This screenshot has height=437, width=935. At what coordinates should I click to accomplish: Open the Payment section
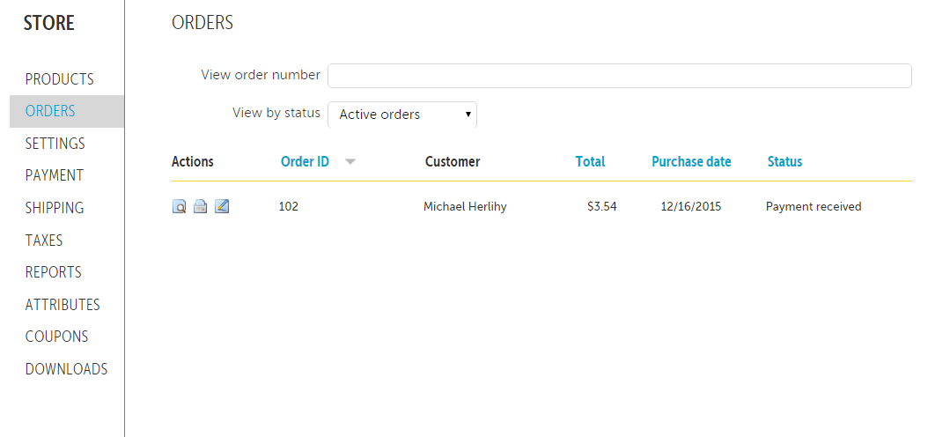pos(55,175)
